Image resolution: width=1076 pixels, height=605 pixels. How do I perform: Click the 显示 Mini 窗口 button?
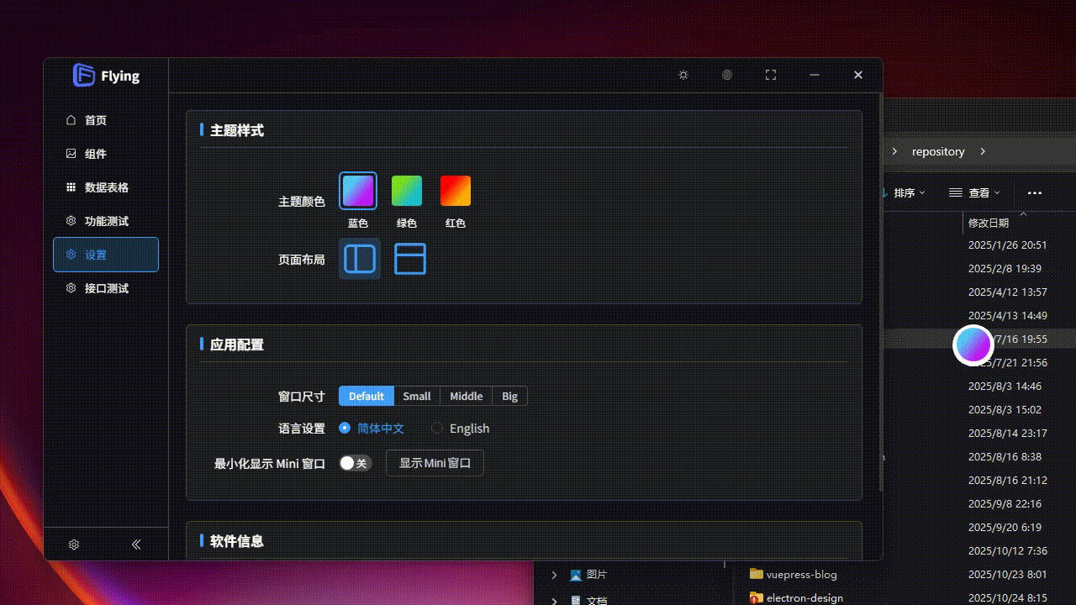tap(435, 463)
